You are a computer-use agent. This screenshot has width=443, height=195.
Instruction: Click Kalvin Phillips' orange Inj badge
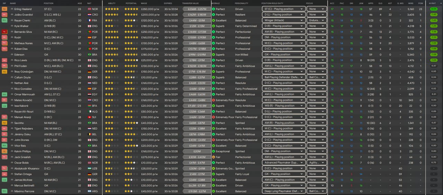tap(4, 152)
